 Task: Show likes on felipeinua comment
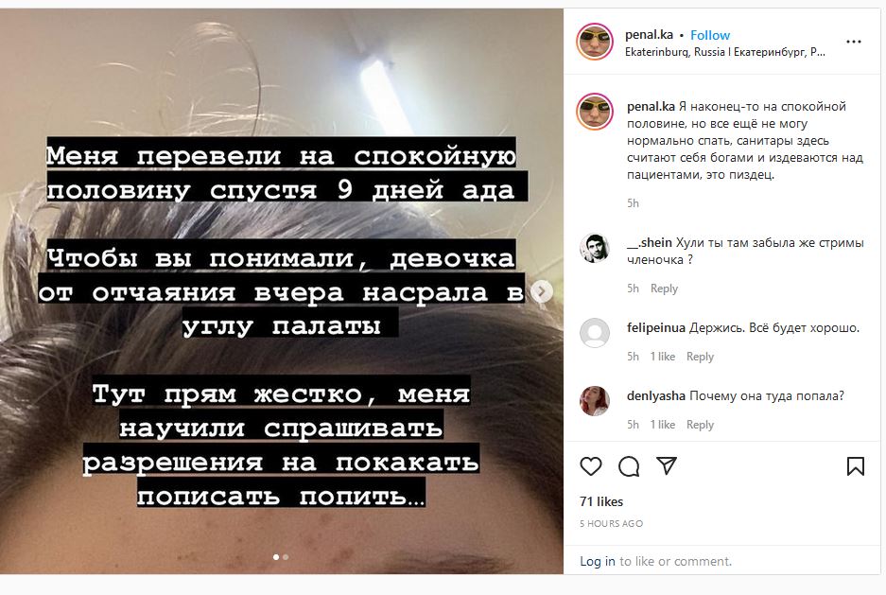coord(662,357)
